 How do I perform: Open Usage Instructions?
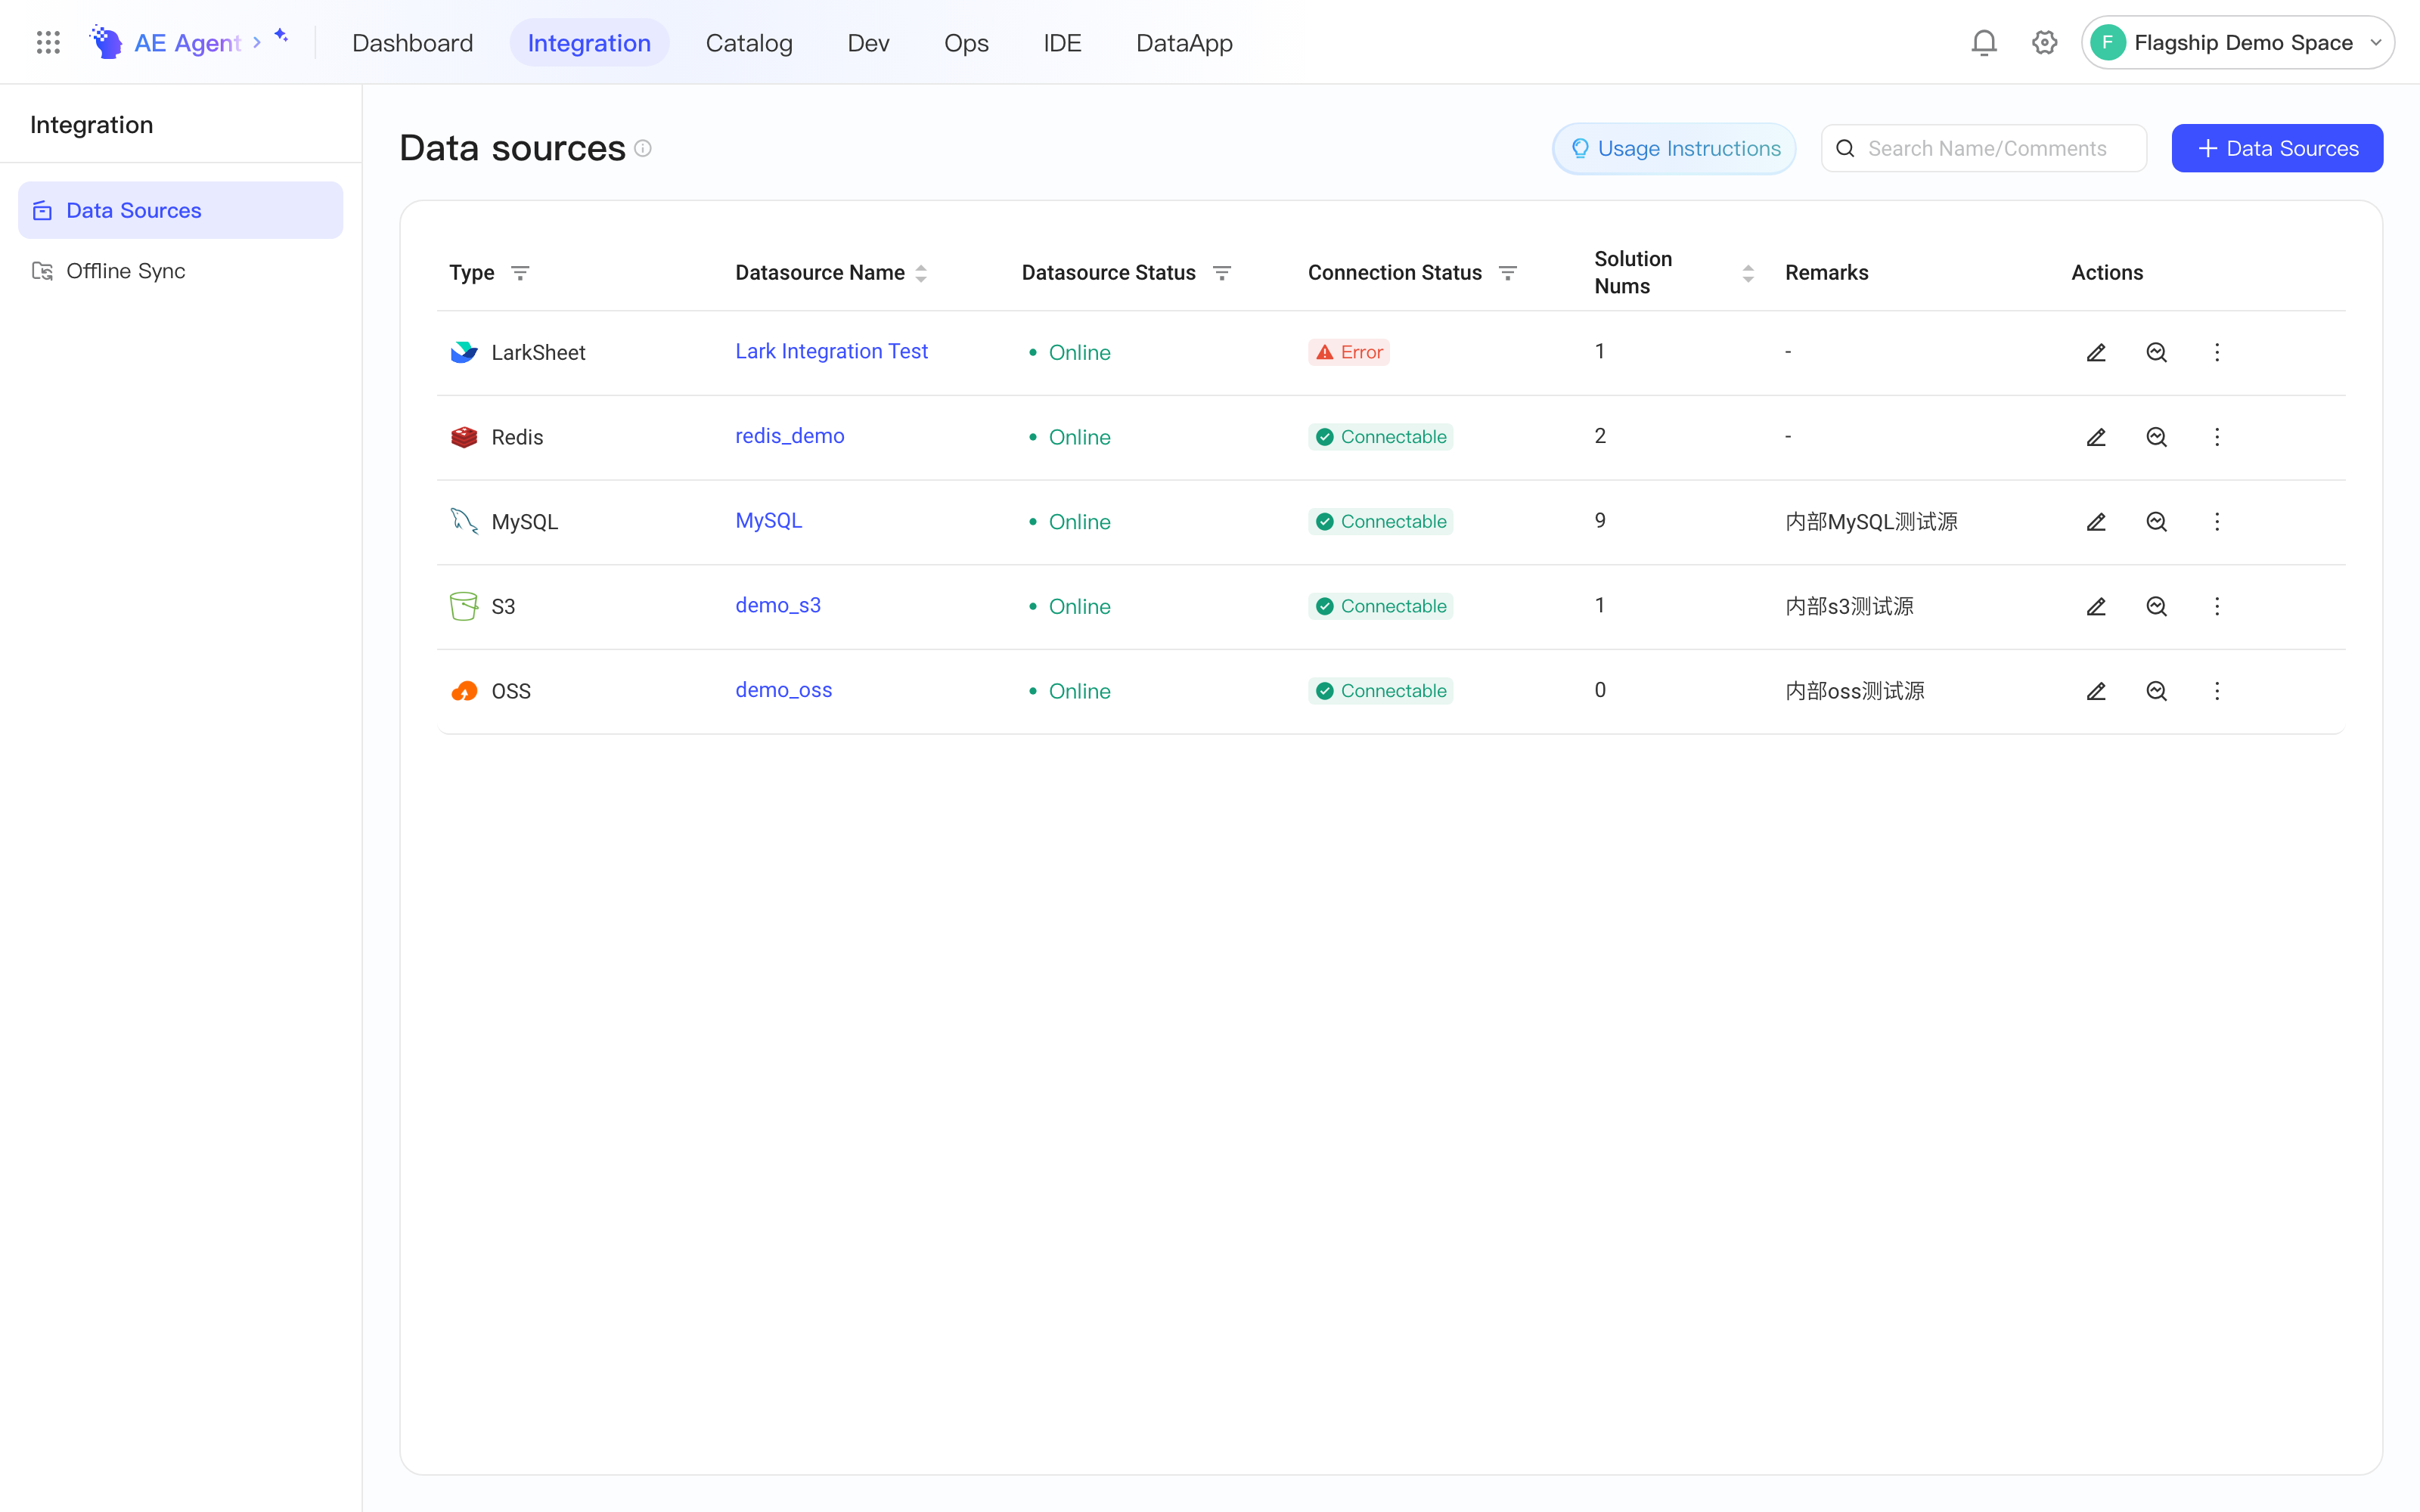pos(1674,148)
